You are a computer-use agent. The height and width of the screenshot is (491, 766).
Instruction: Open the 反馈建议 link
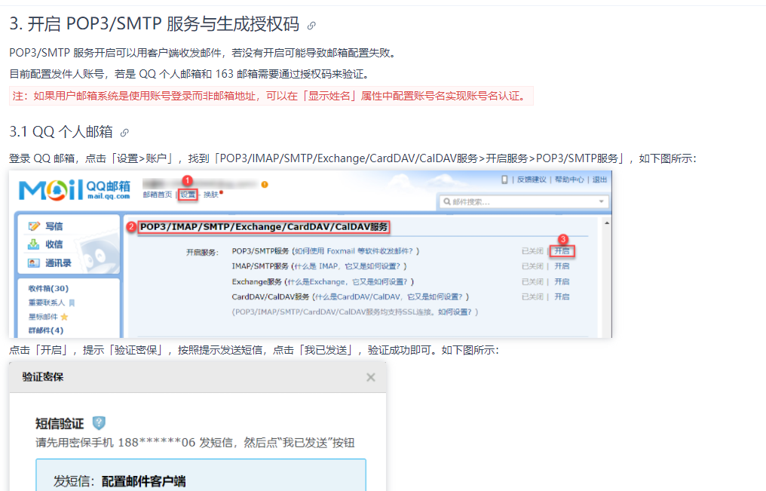click(x=532, y=180)
